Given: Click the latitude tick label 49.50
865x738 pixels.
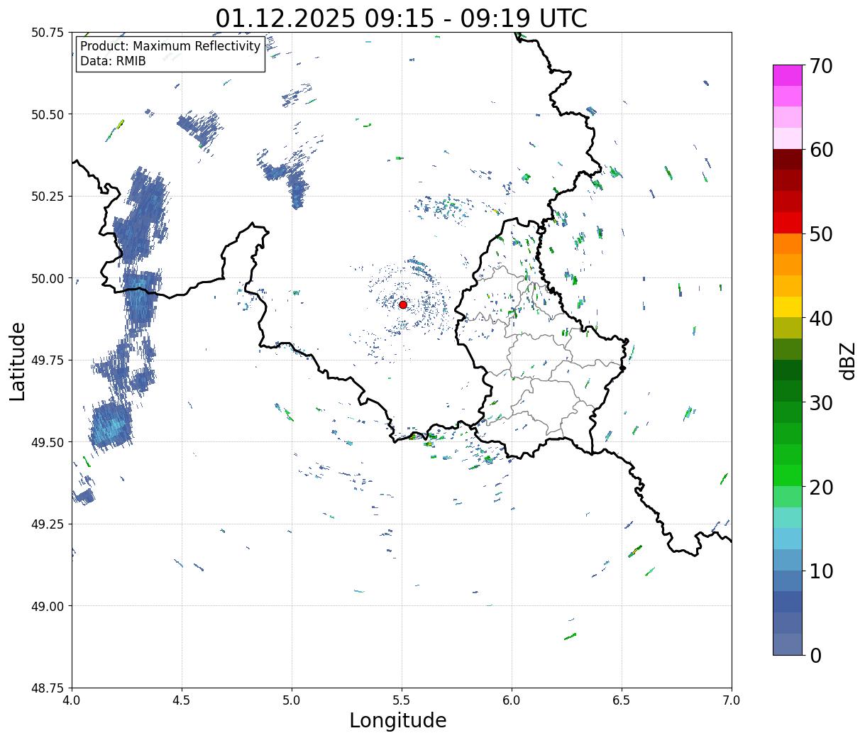Looking at the screenshot, I should click(48, 442).
